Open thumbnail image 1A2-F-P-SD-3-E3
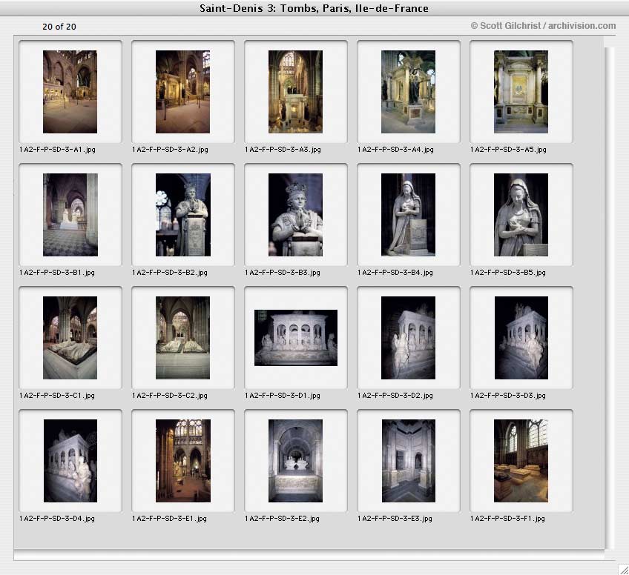Image resolution: width=629 pixels, height=575 pixels. click(x=409, y=461)
